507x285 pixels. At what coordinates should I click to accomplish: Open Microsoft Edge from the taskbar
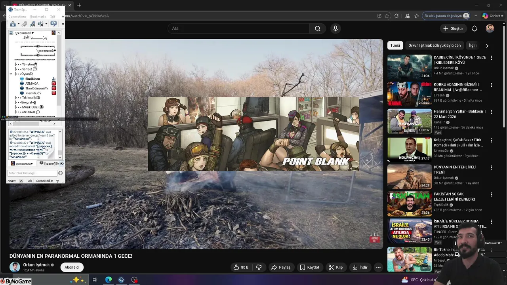tap(109, 280)
